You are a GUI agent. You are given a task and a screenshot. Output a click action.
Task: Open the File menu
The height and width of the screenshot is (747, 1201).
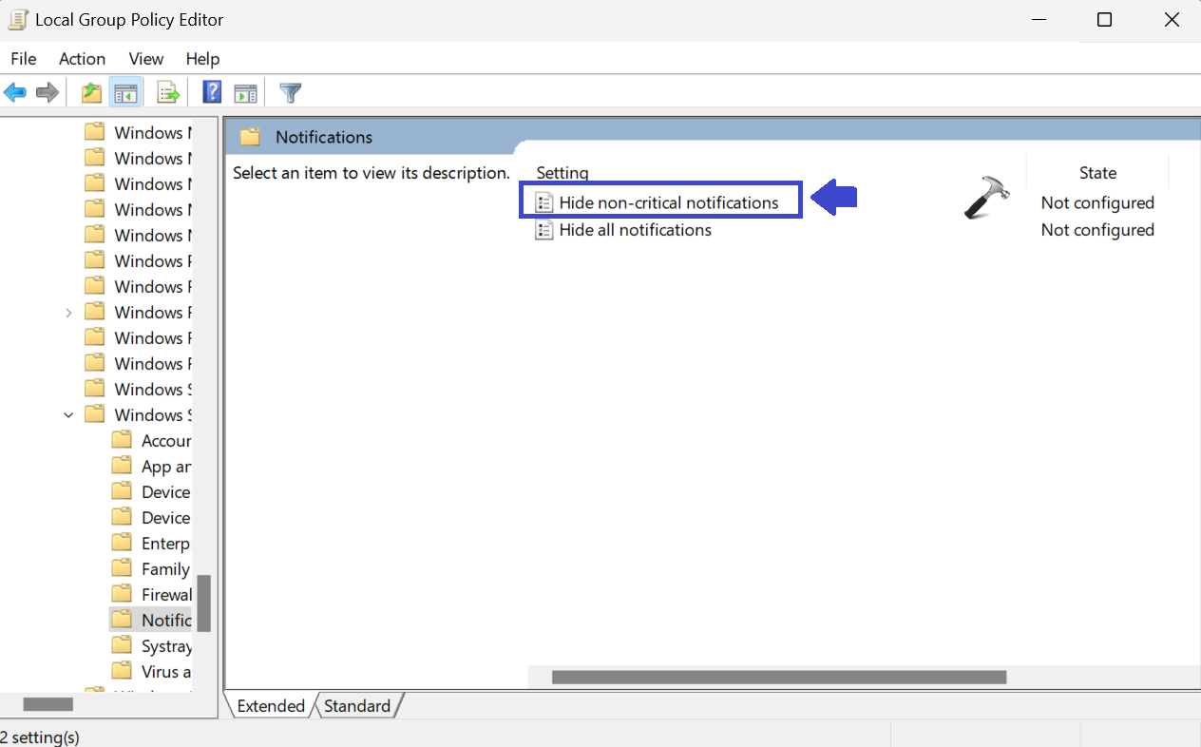(x=24, y=59)
